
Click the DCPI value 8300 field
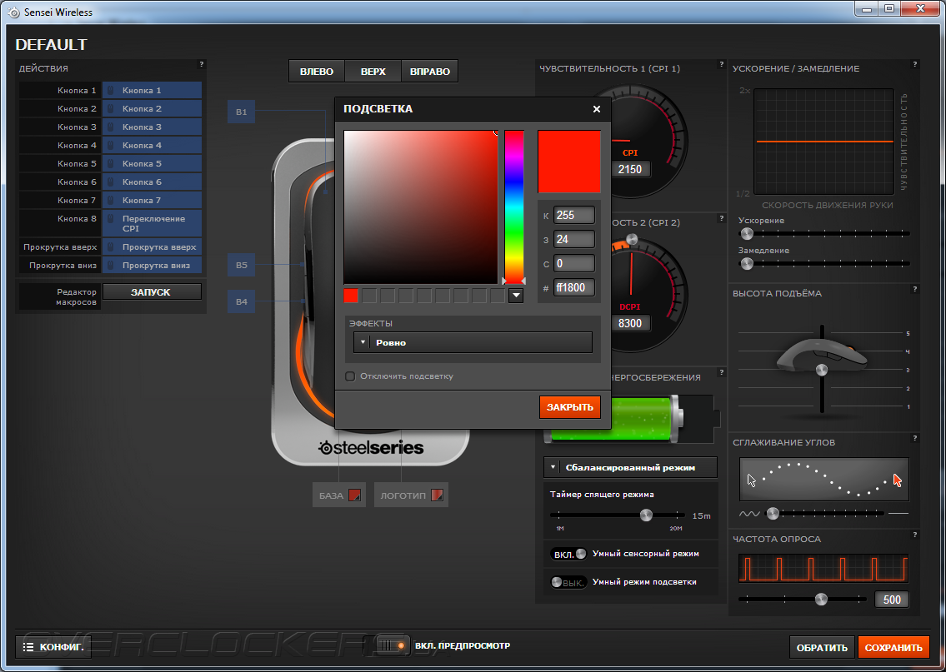[x=630, y=323]
